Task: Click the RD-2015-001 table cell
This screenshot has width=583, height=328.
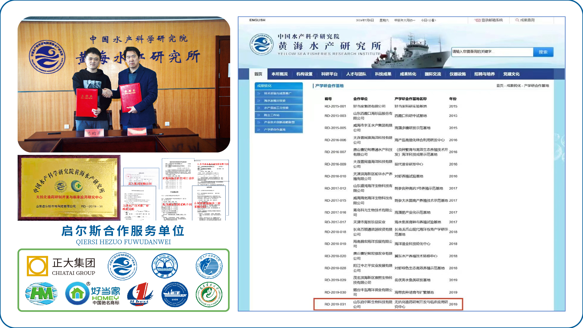Action: [x=335, y=106]
